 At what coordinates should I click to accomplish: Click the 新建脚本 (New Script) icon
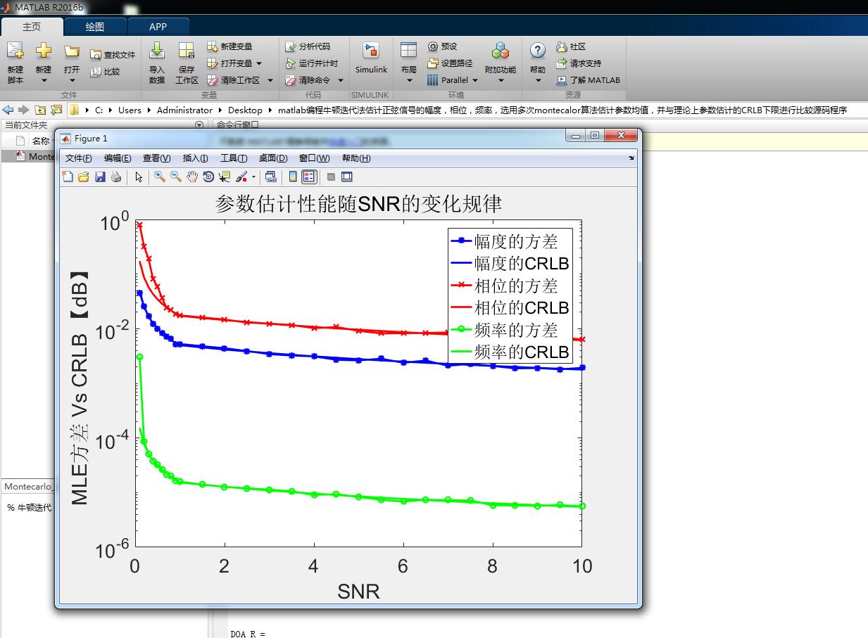[15, 51]
